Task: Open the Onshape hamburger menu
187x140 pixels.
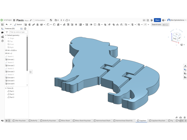Action: point(14,20)
